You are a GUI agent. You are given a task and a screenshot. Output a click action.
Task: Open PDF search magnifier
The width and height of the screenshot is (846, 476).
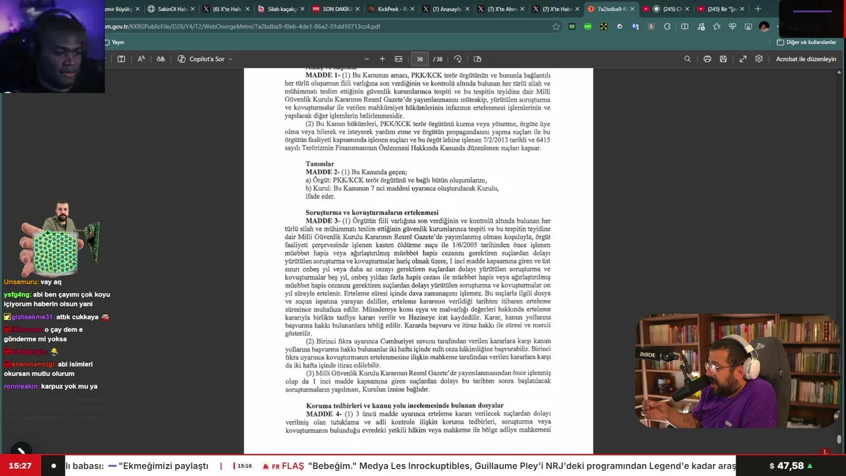tap(687, 59)
